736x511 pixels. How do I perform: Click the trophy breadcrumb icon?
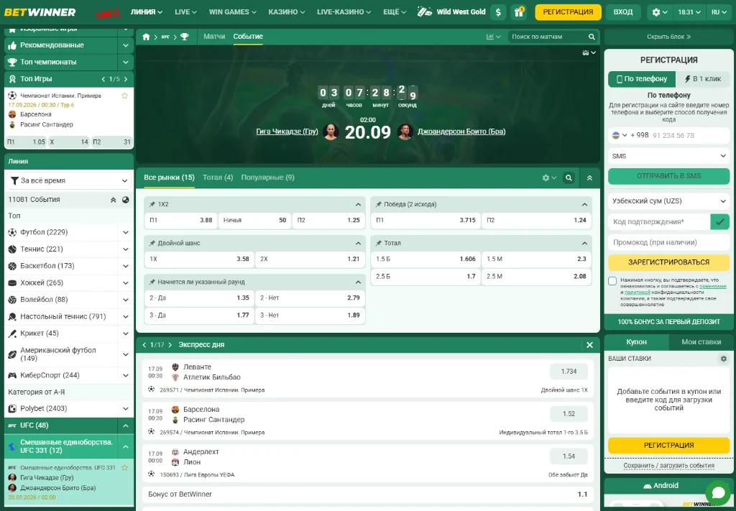(x=185, y=37)
